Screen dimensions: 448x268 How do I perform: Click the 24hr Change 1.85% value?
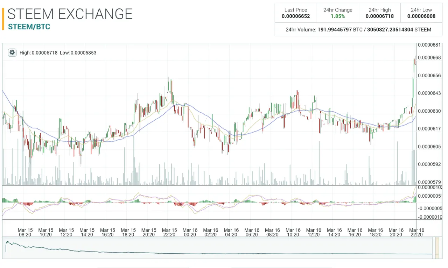pyautogui.click(x=338, y=16)
